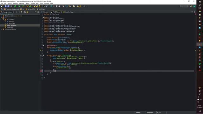Maximize the Package Explorer panel
Viewport: 203px width, 114px height.
(38, 12)
